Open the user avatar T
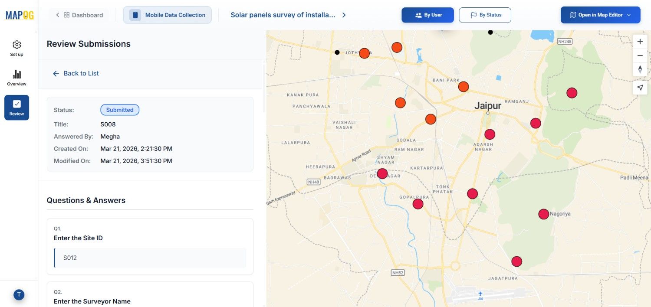651x307 pixels. point(19,295)
